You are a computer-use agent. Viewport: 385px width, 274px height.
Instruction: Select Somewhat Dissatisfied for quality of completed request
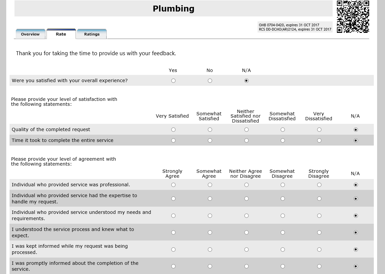283,130
